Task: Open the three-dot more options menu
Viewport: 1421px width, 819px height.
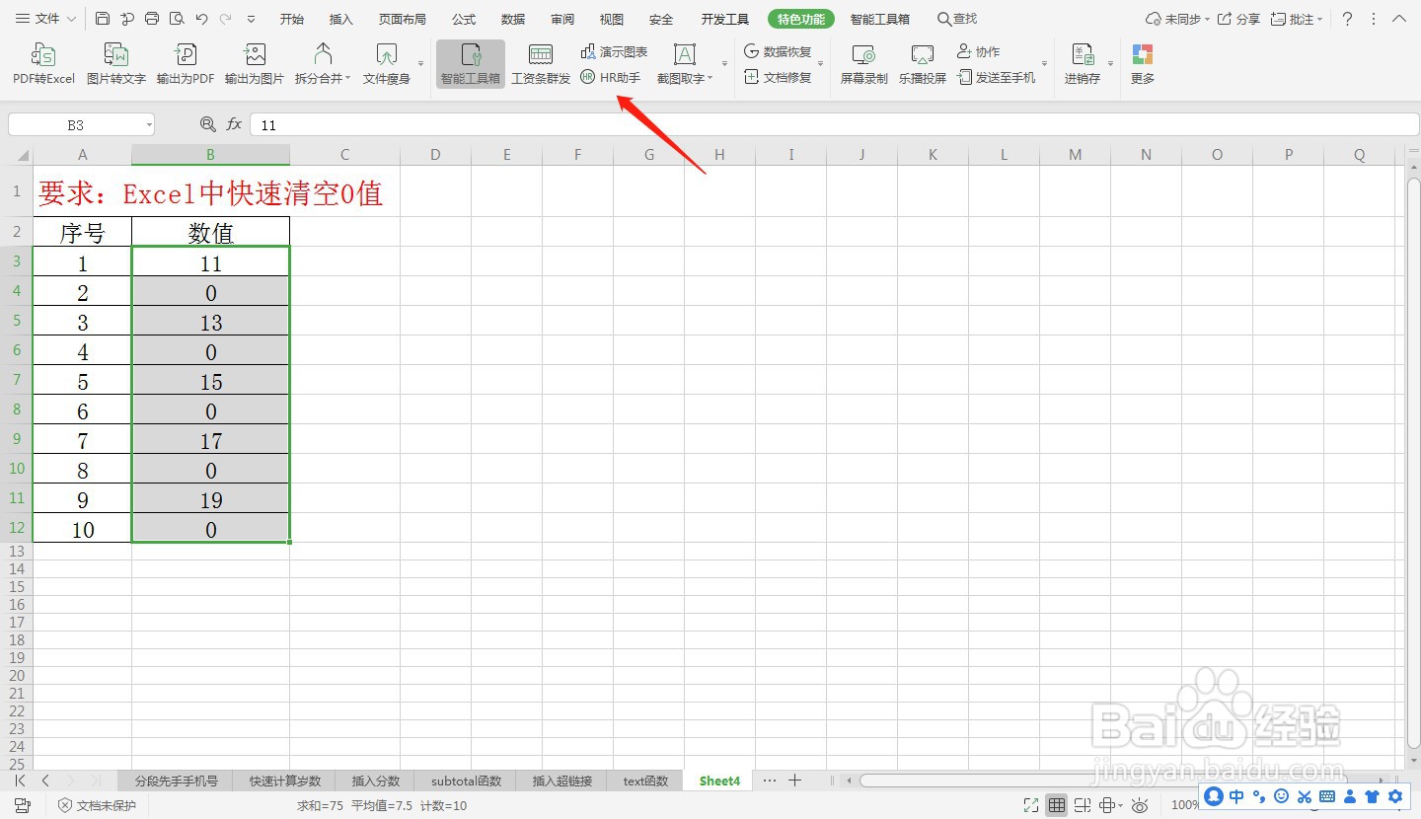Action: pyautogui.click(x=1374, y=19)
